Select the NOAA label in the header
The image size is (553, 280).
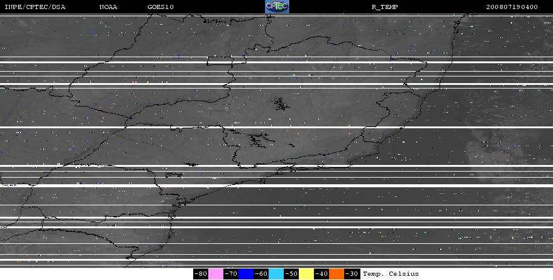pyautogui.click(x=108, y=7)
